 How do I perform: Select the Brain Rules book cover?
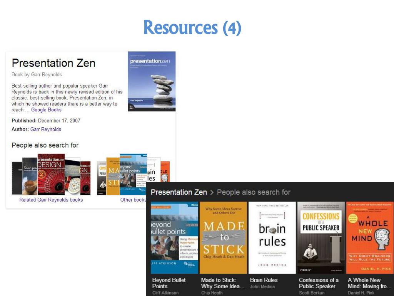[272, 237]
